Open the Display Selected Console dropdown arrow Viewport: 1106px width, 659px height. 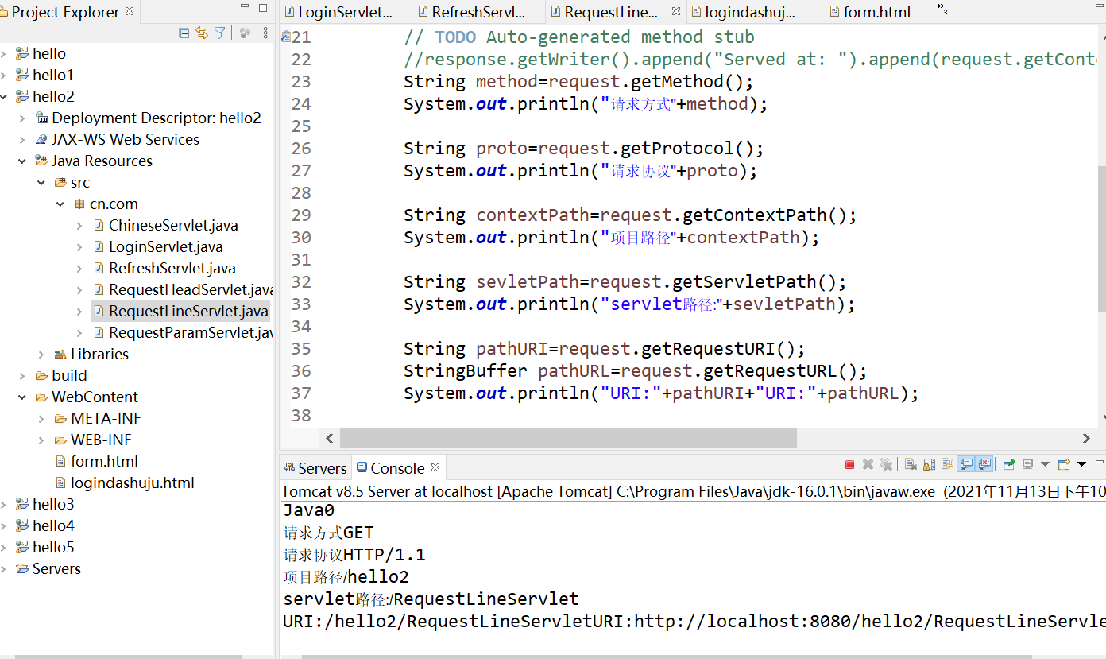(1045, 464)
